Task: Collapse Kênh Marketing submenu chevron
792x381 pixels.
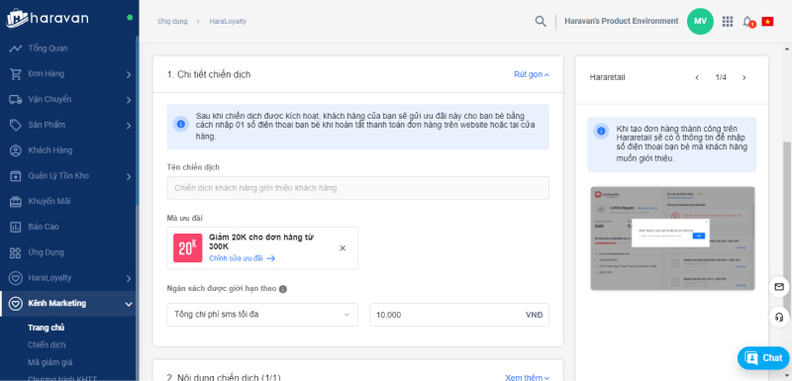Action: point(129,304)
